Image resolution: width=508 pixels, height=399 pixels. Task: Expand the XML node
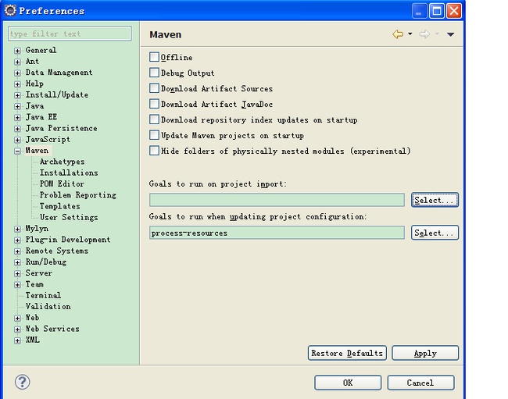(17, 340)
